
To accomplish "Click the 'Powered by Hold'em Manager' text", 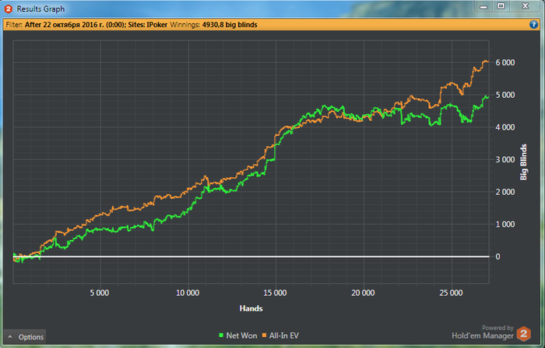I will (483, 332).
